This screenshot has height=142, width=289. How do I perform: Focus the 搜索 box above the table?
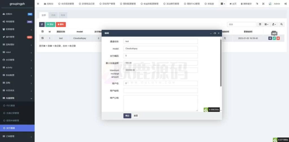click(242, 24)
